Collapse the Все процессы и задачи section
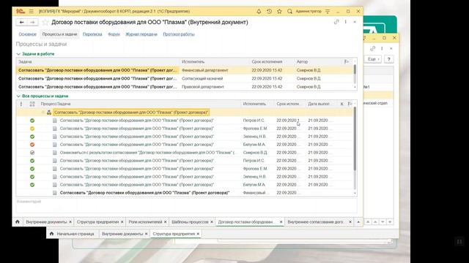Image resolution: width=469 pixels, height=263 pixels. click(18, 96)
